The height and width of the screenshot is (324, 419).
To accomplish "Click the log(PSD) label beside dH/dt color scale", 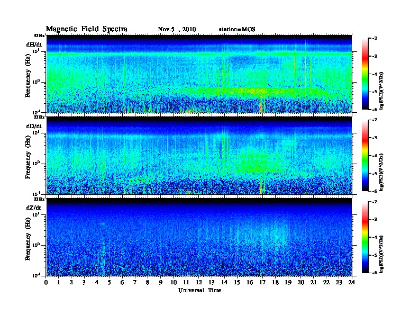I will coord(381,91).
